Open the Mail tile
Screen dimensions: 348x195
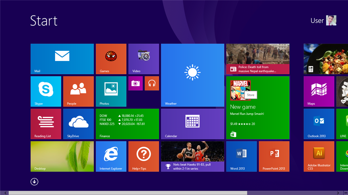(x=62, y=59)
